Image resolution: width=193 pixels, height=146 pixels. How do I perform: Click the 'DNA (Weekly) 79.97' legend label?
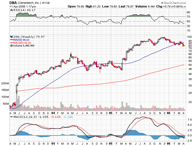click(29, 37)
